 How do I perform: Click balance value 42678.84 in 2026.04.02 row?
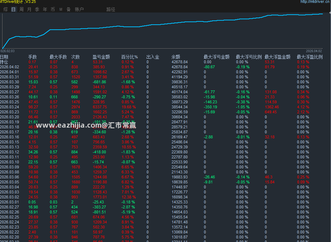pos(179,67)
